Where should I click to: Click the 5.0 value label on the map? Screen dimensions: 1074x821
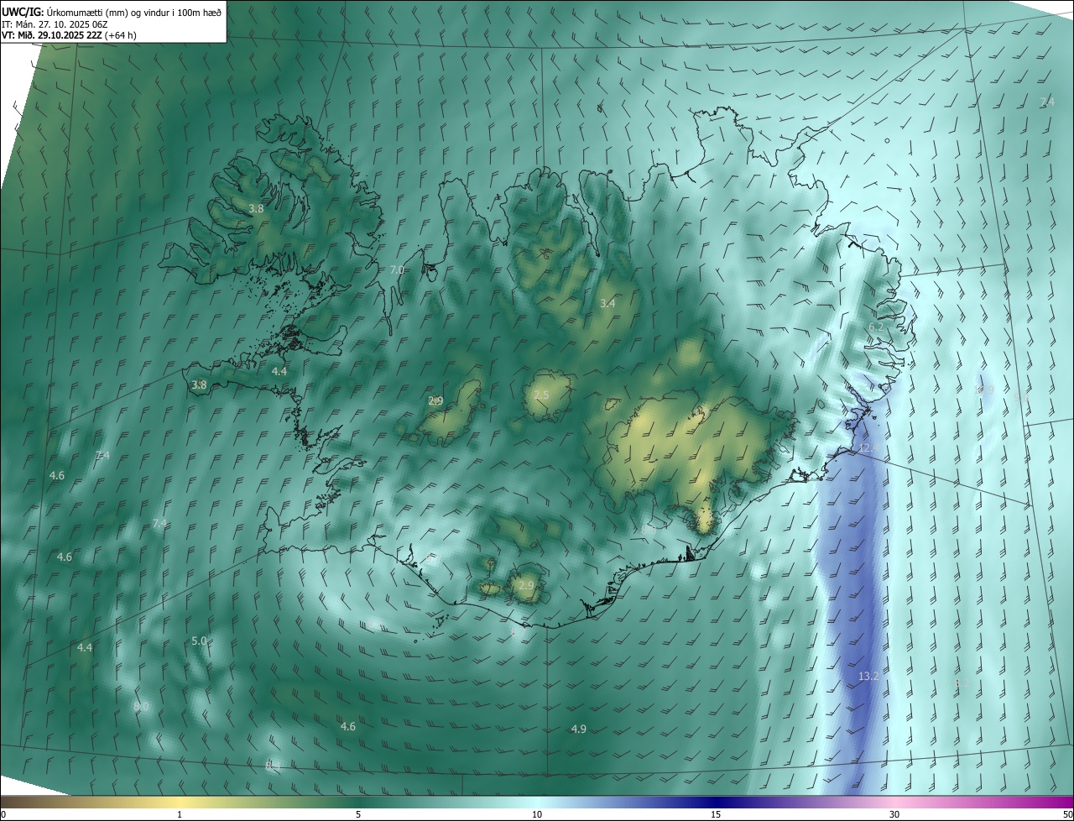click(199, 641)
